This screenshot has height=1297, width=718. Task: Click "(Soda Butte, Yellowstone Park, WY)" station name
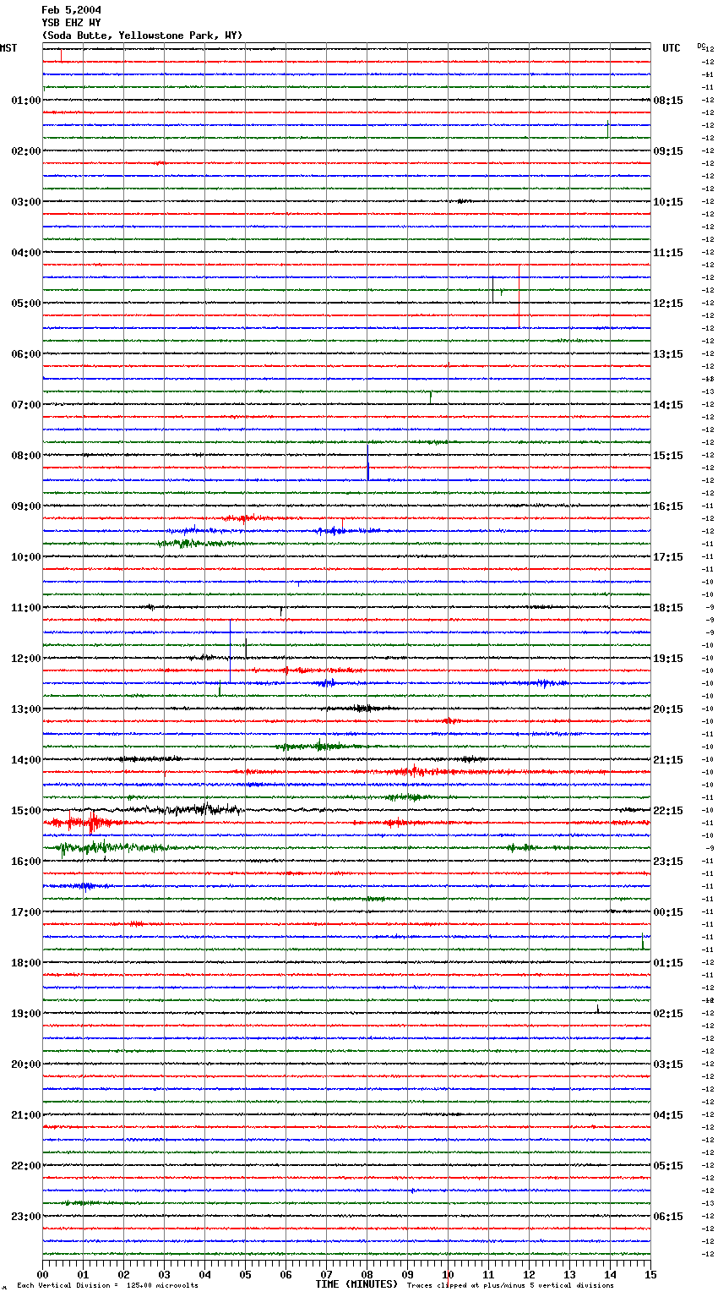(142, 36)
